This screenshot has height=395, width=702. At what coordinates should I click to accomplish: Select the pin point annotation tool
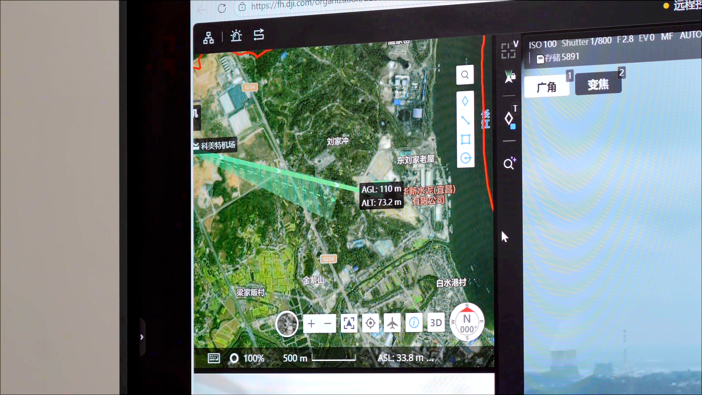(x=465, y=101)
